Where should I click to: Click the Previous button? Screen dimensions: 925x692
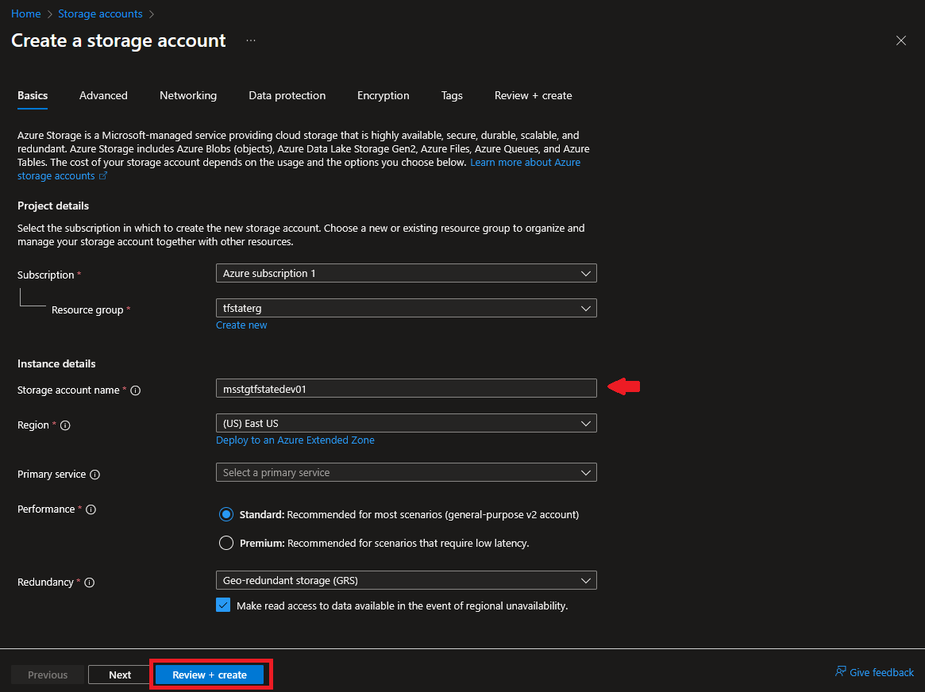pos(48,675)
